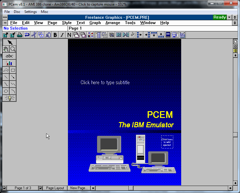240x193 pixels.
Task: Click the horizontal scrollbar right arrow
Action: click(230, 188)
